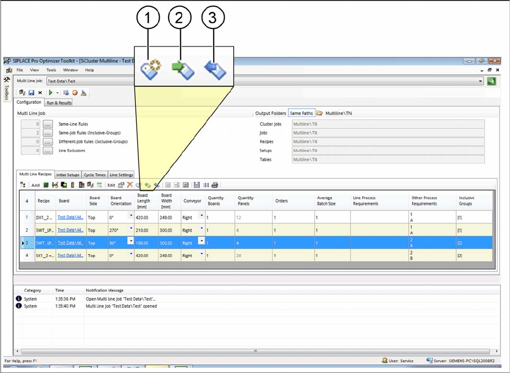Viewport: 510px width, 373px height.
Task: Switch to the Cycle Times tab
Action: (94, 175)
